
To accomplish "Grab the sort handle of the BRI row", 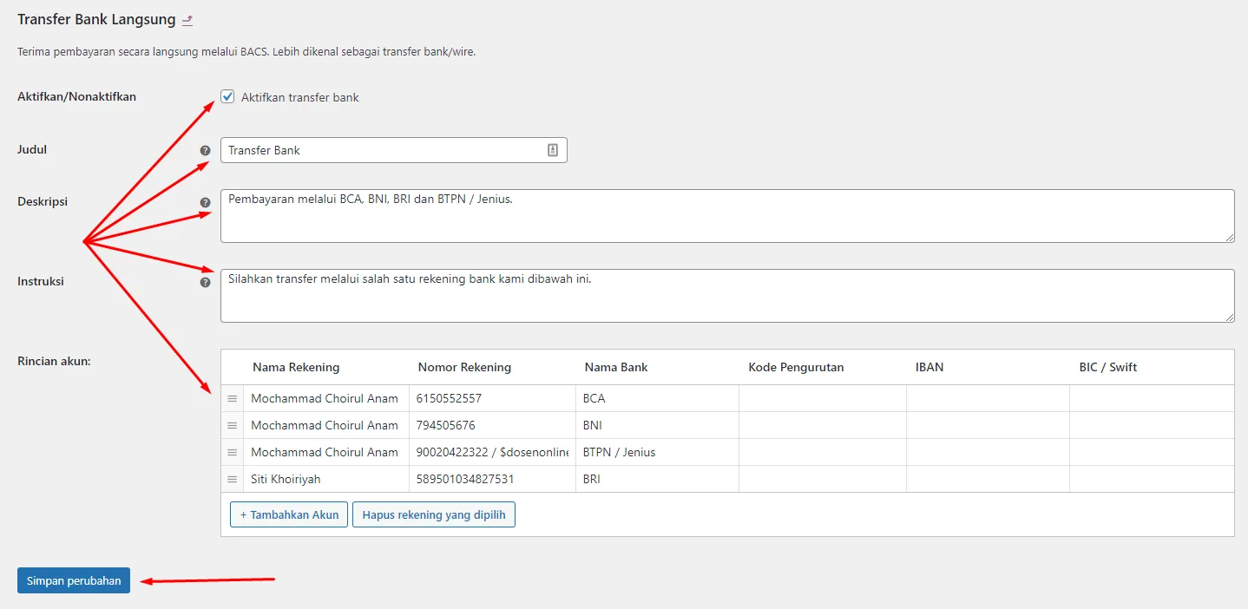I will tap(232, 479).
